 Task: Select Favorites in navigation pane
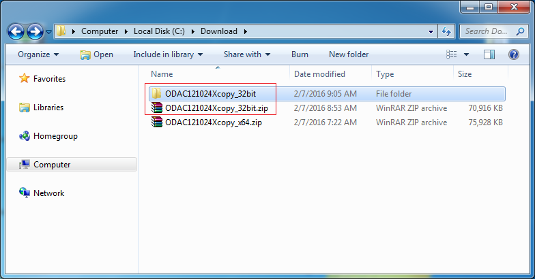click(x=49, y=79)
